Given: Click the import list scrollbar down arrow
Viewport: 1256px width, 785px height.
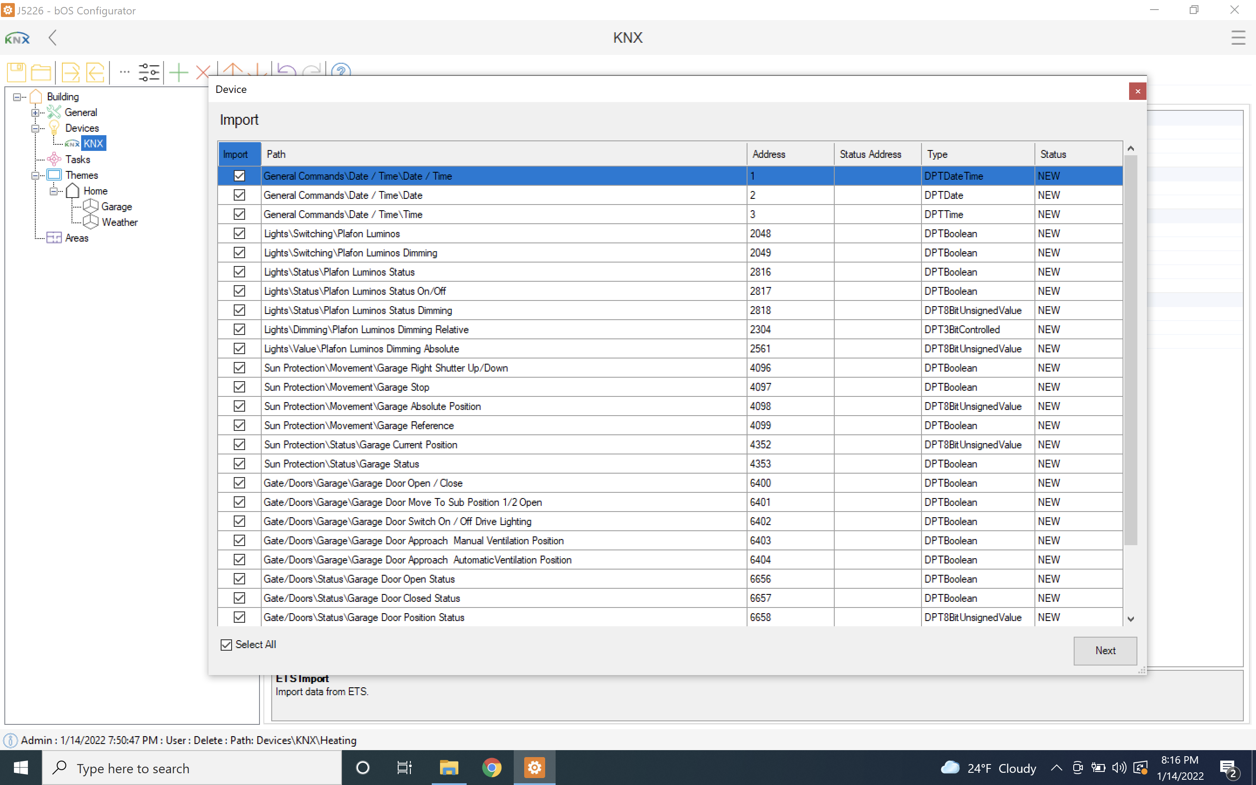Looking at the screenshot, I should pyautogui.click(x=1131, y=619).
